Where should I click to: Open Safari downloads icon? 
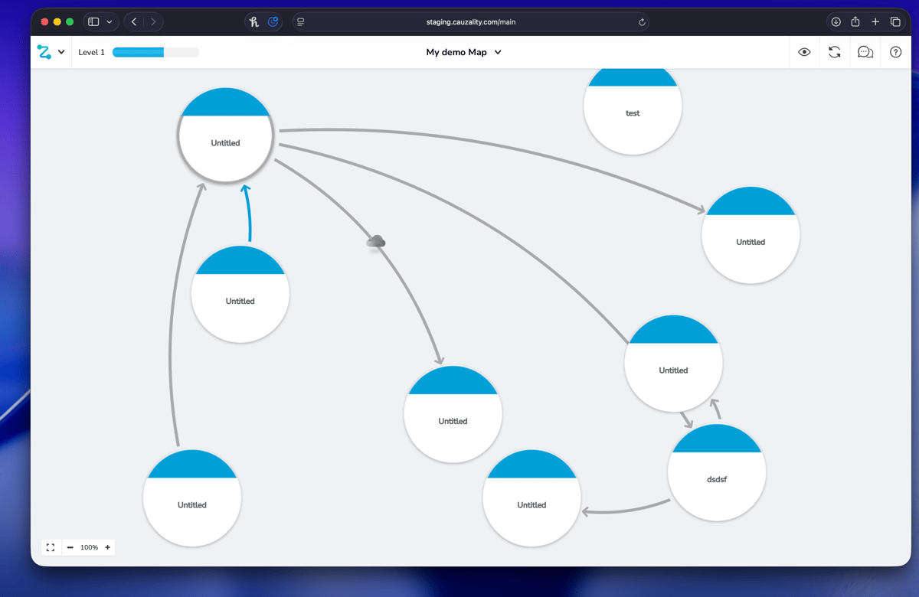[x=836, y=22]
